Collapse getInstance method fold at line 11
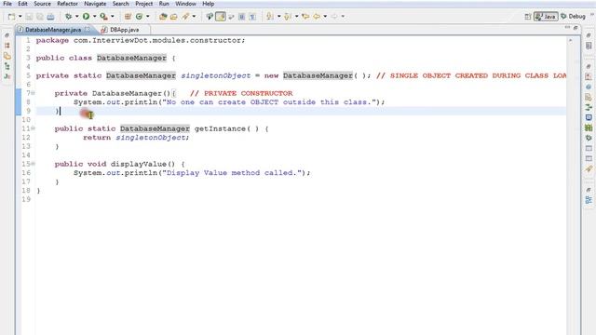 coord(34,128)
